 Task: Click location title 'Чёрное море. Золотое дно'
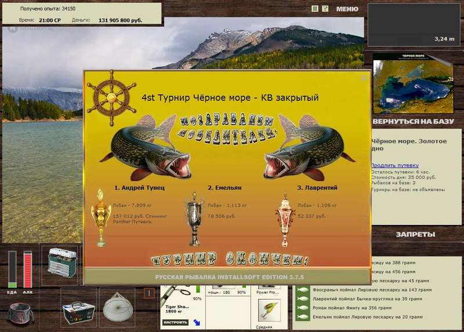tap(409, 145)
